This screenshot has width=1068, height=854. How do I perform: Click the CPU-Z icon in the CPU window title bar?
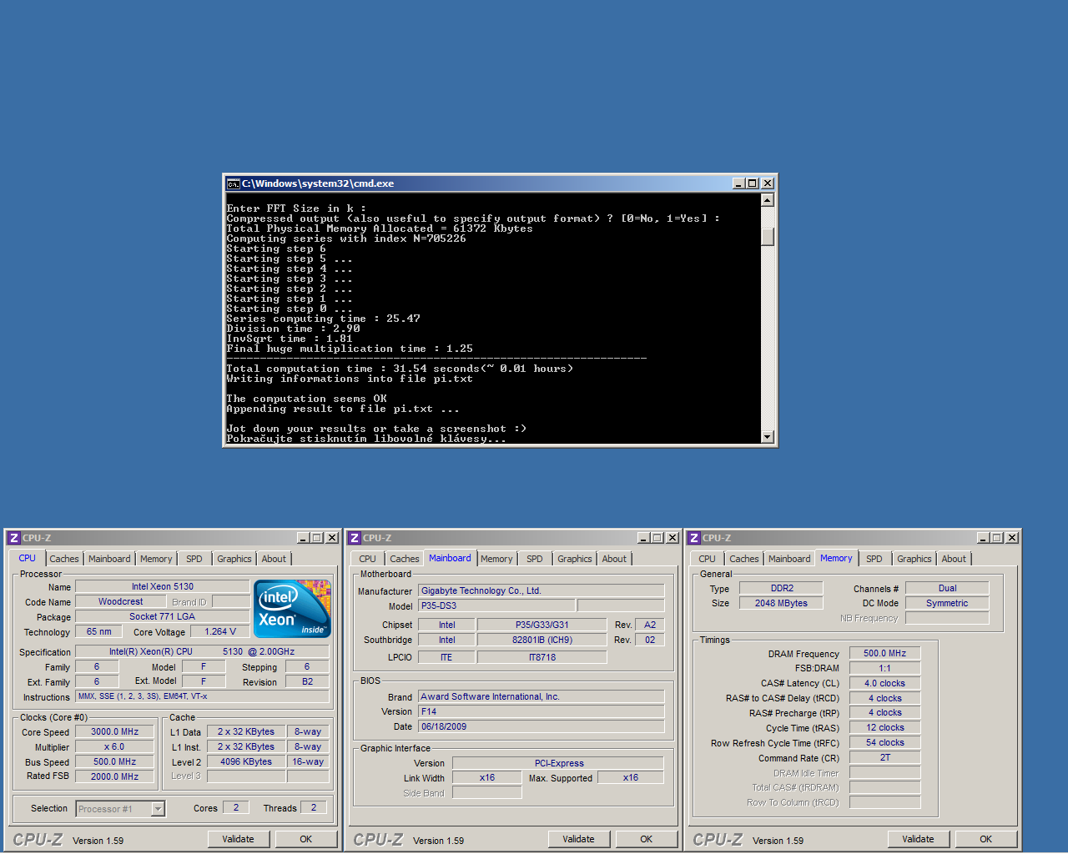[14, 538]
